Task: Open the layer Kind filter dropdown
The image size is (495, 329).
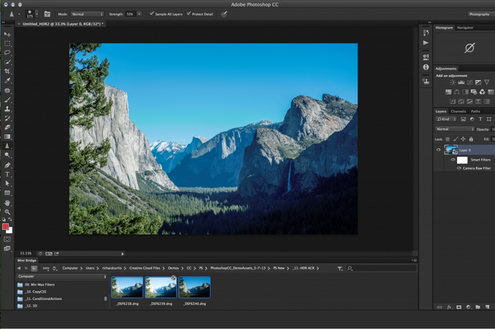Action: coord(446,119)
